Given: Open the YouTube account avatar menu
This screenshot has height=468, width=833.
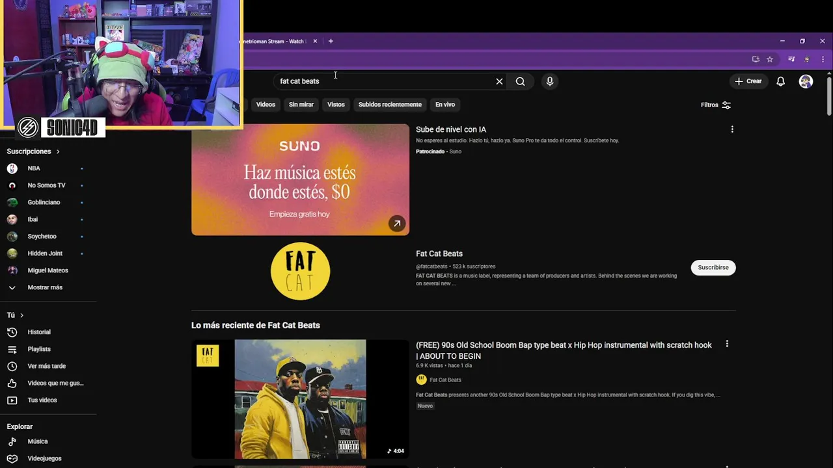Looking at the screenshot, I should pos(806,81).
